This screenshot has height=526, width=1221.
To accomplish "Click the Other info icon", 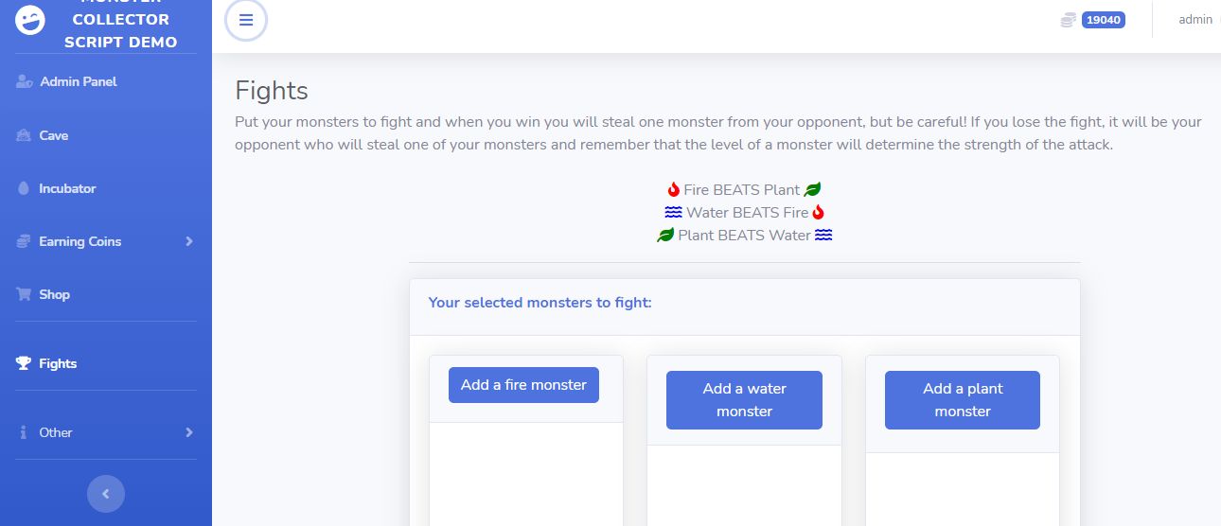I will (24, 432).
